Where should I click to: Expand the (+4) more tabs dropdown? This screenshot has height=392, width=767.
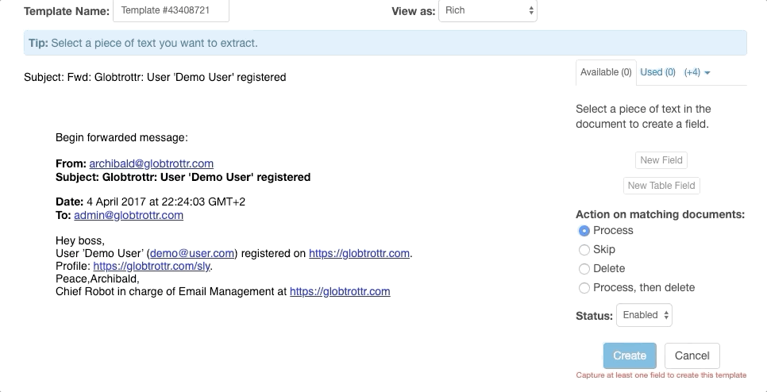click(697, 72)
